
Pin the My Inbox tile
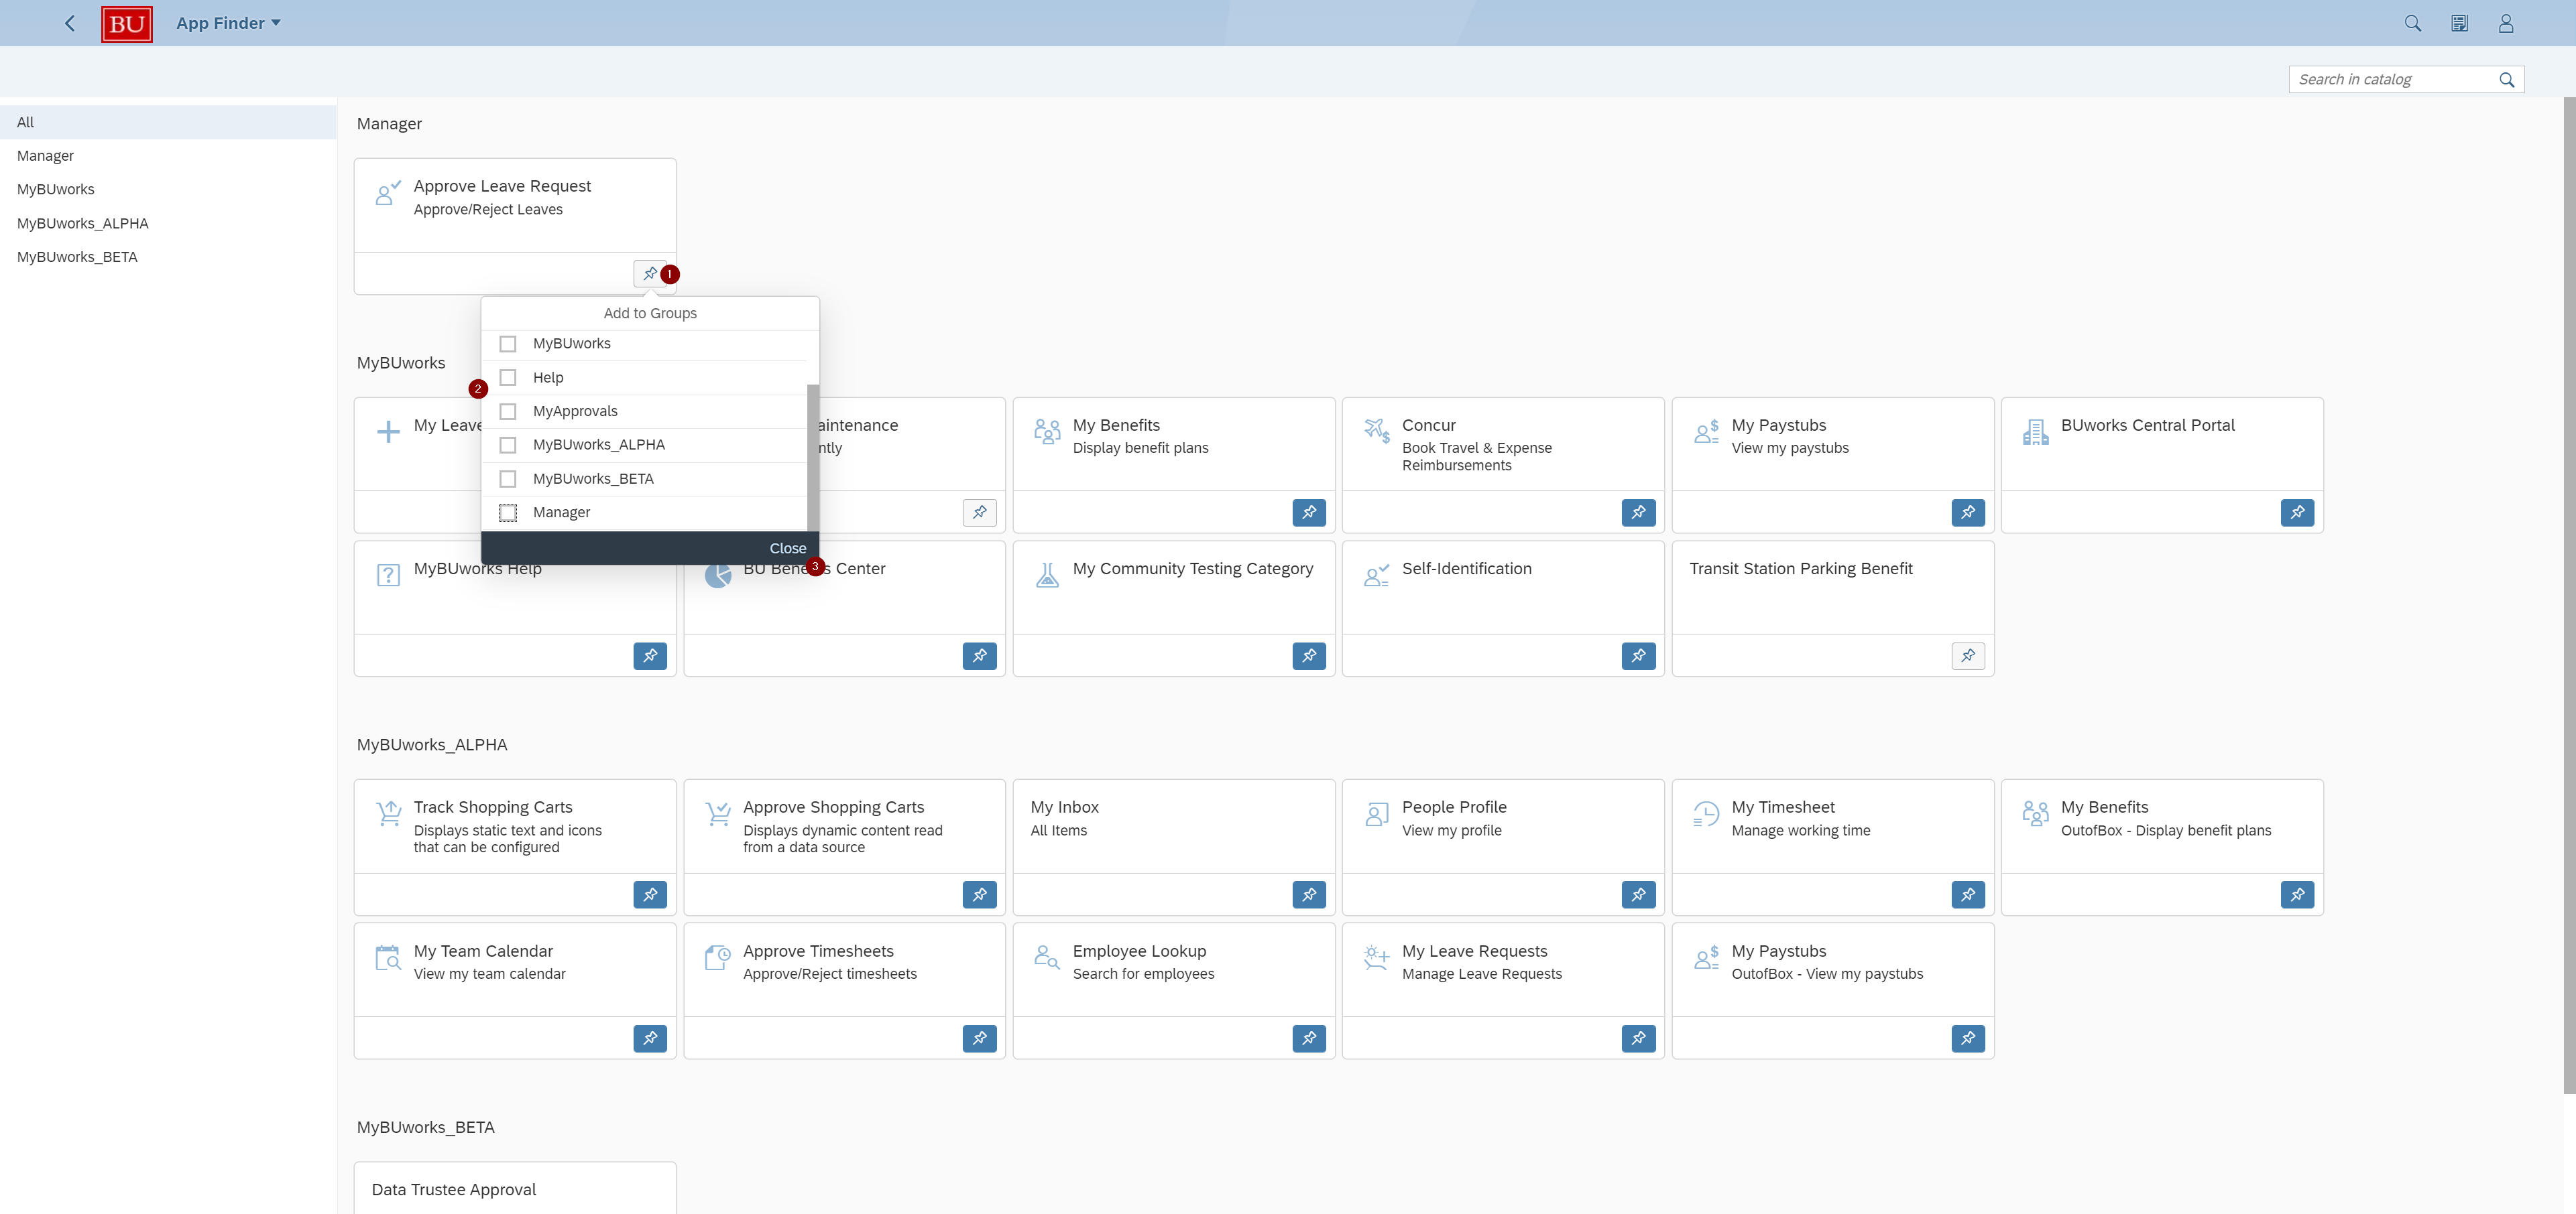(x=1309, y=895)
